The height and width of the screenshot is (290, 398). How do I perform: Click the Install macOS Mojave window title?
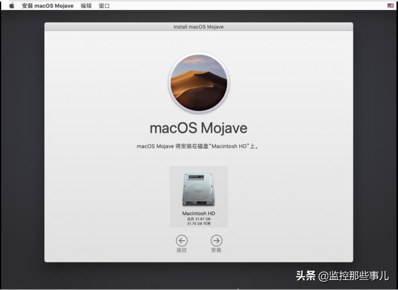[198, 27]
